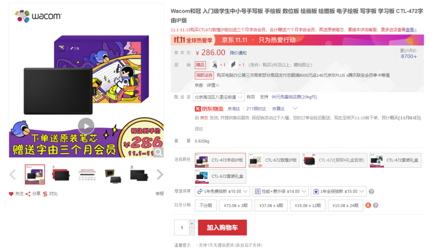Show previous thumbnails with left arrow
Screen dimensions: 433x249
pyautogui.click(x=12, y=175)
